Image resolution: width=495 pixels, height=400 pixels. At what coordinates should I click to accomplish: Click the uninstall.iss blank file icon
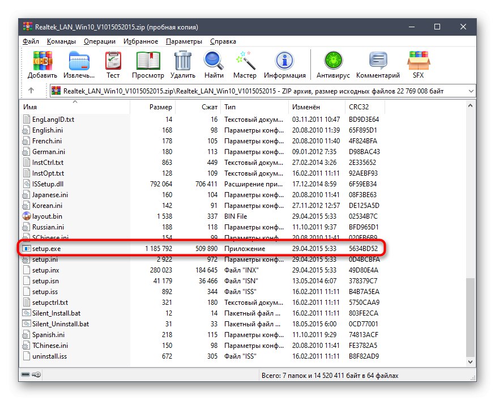click(27, 356)
